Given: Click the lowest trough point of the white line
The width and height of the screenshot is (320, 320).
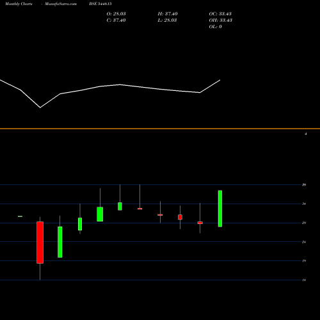Looking at the screenshot, I should click(40, 108).
